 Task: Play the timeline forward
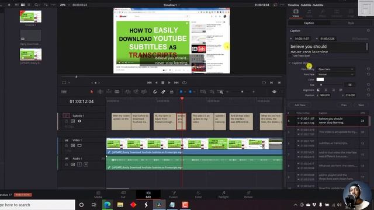click(169, 83)
